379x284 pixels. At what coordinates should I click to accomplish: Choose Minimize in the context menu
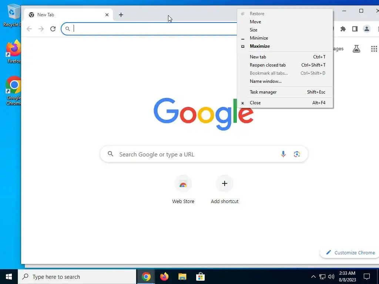click(x=285, y=38)
